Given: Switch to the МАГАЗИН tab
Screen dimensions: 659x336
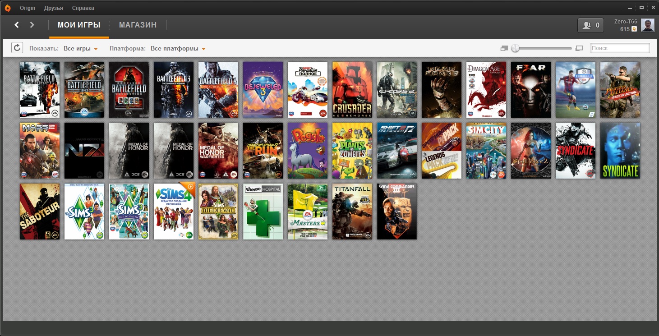Looking at the screenshot, I should pos(138,25).
